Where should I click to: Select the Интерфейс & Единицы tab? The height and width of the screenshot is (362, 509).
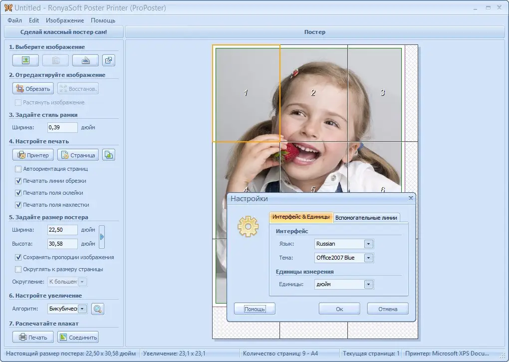pos(301,217)
